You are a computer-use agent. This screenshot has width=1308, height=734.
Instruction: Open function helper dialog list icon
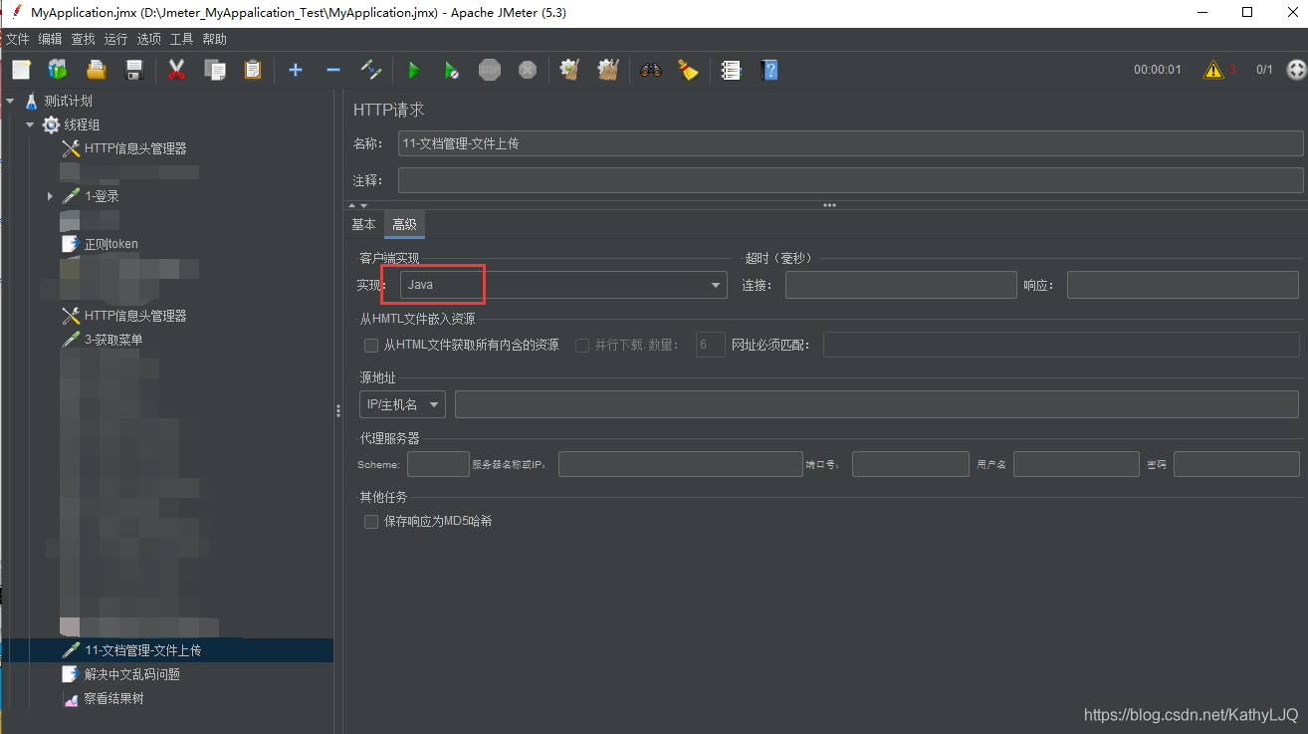[x=732, y=70]
